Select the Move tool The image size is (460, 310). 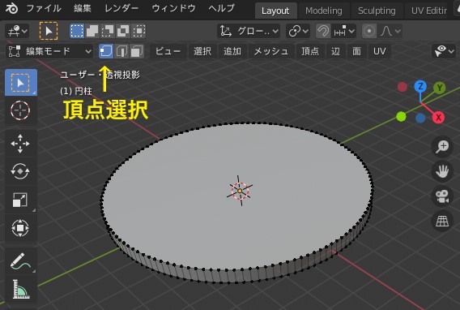pos(21,144)
